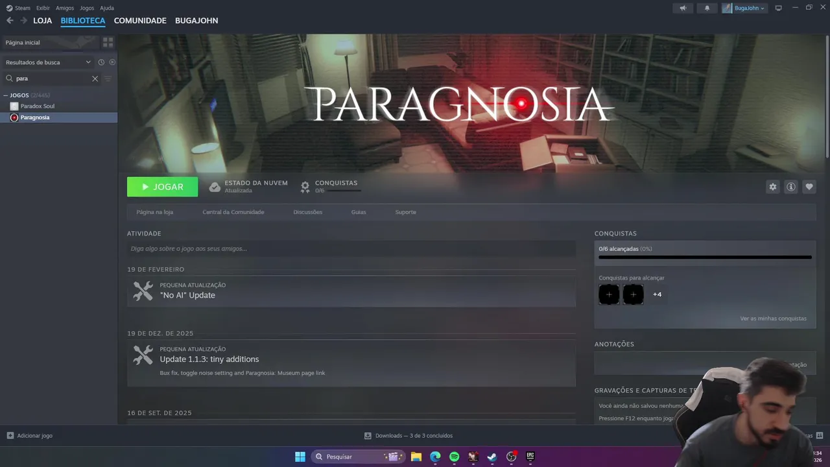Click the page vertical scrollbar
Image resolution: width=830 pixels, height=467 pixels.
point(827,96)
